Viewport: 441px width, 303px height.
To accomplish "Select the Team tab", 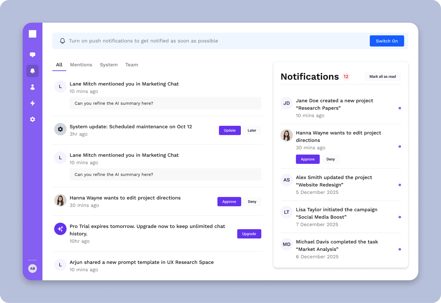I will [132, 65].
